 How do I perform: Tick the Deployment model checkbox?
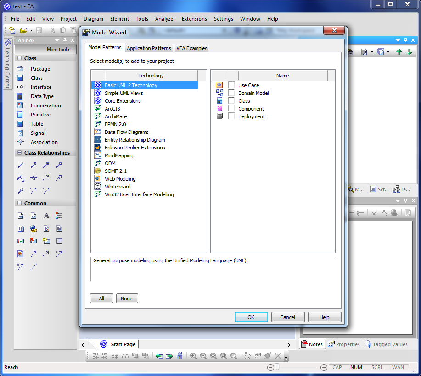point(231,116)
